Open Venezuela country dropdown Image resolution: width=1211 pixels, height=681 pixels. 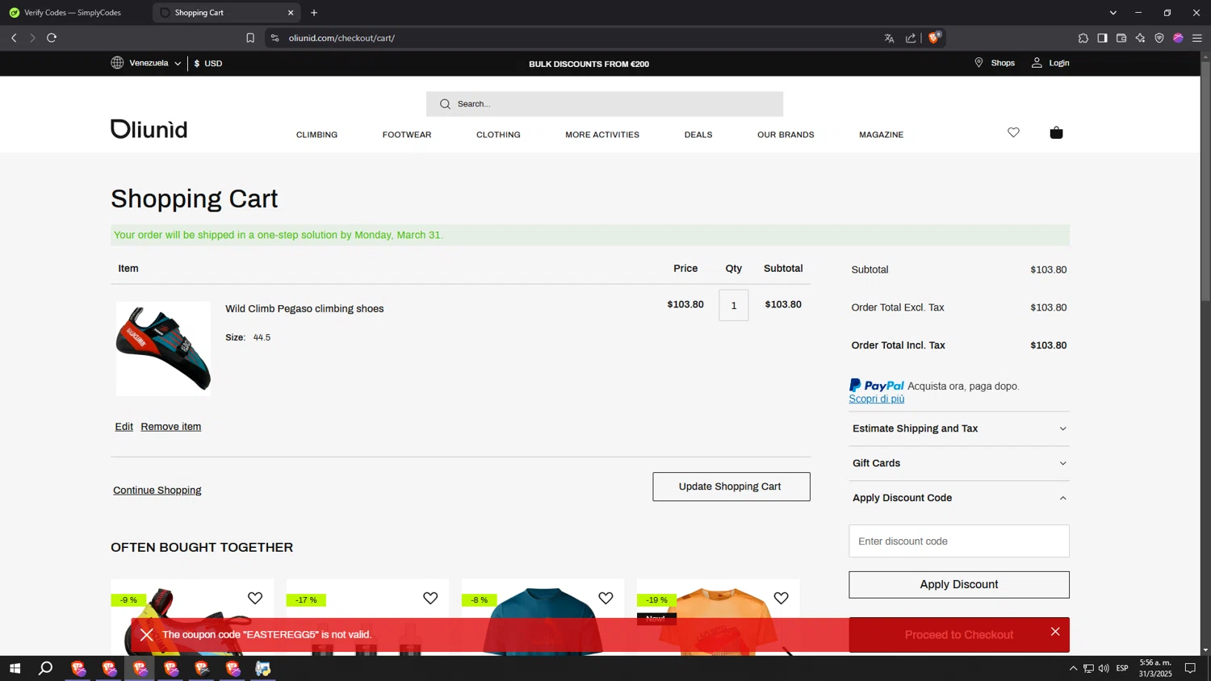146,63
